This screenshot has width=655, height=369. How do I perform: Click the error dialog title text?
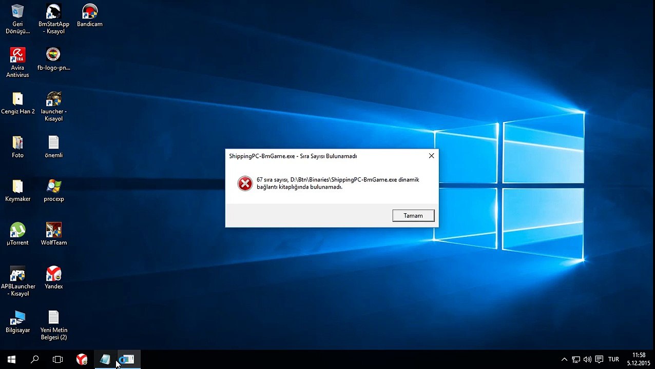(293, 156)
